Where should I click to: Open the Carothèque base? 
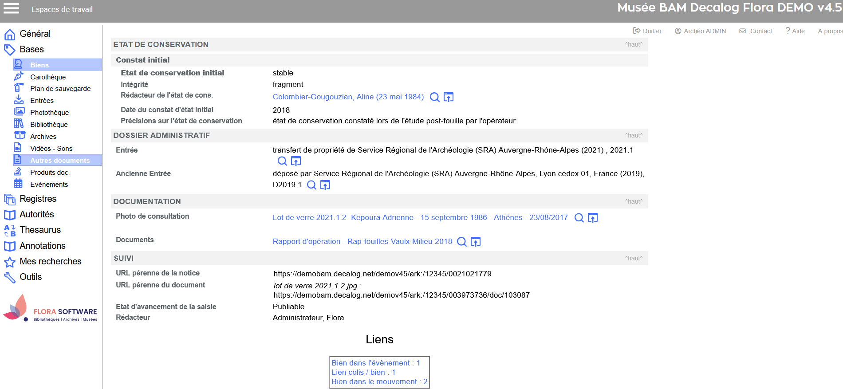click(x=48, y=77)
